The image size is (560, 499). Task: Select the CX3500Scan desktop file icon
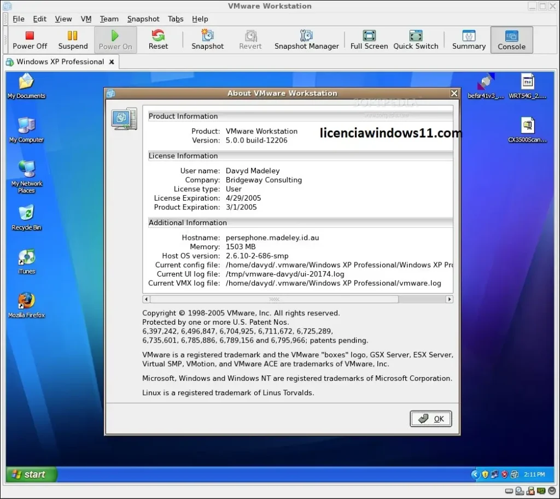point(528,130)
